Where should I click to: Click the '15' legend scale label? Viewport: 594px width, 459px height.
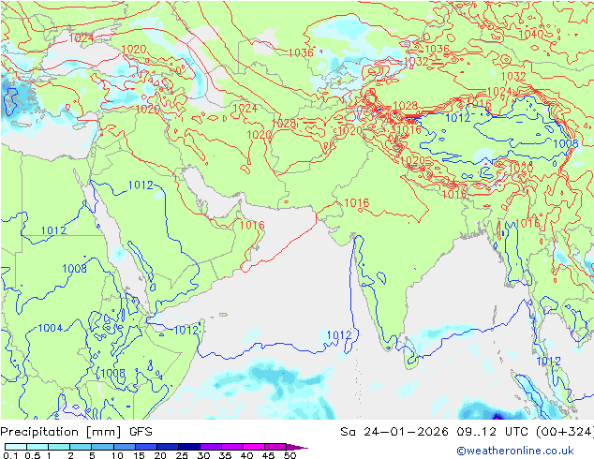click(139, 455)
